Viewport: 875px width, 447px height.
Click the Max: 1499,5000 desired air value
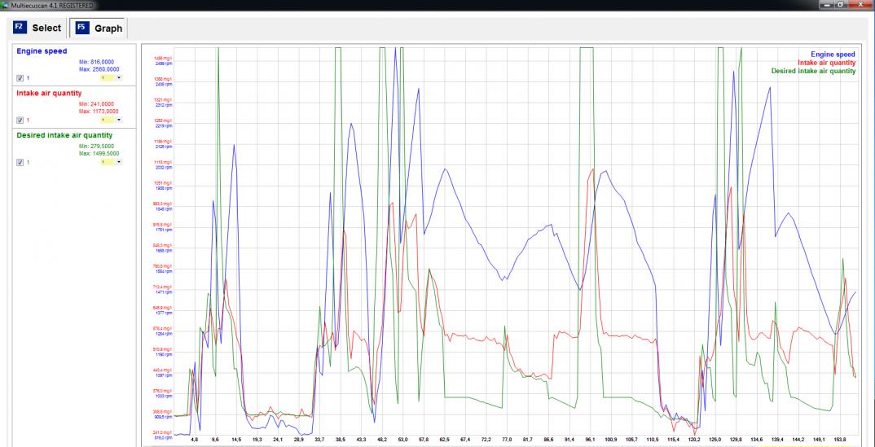tap(99, 153)
